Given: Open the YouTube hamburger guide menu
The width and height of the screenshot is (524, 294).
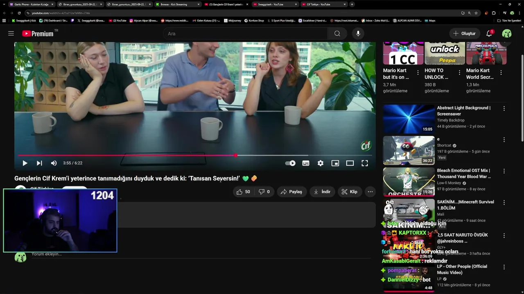Looking at the screenshot, I should pos(11,33).
